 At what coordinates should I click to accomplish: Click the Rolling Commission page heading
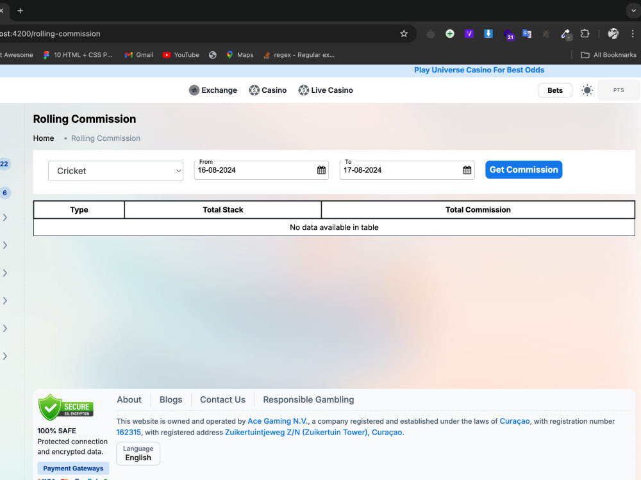85,119
